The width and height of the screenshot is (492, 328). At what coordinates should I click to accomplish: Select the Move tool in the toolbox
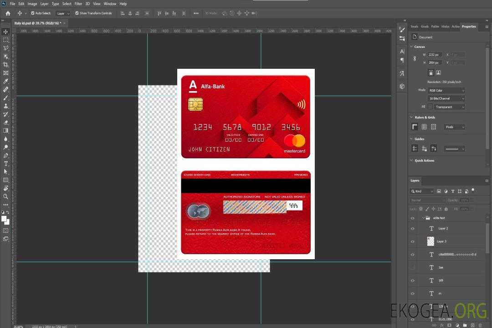(5, 32)
